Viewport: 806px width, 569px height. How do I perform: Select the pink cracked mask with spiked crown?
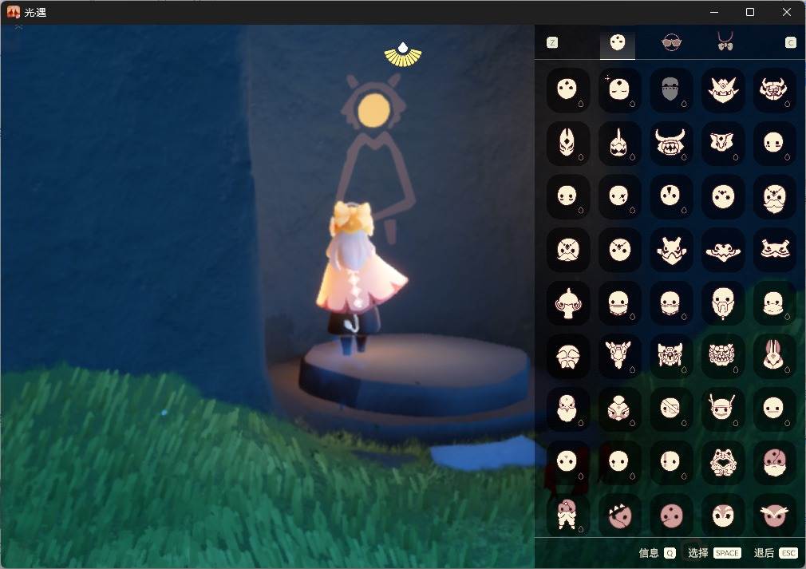point(619,516)
